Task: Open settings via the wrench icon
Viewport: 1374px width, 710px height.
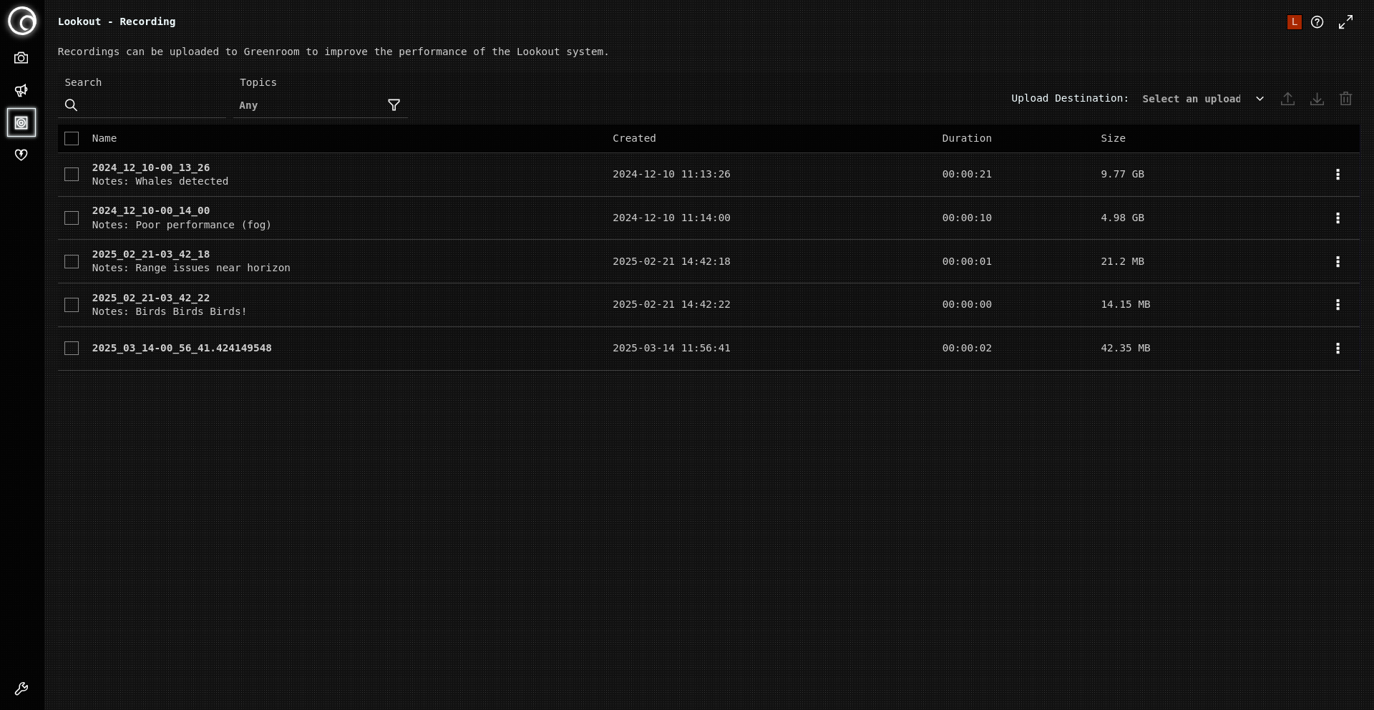Action: [21, 689]
